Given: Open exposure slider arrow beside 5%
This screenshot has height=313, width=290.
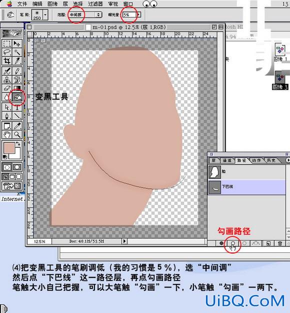Looking at the screenshot, I should coord(138,15).
